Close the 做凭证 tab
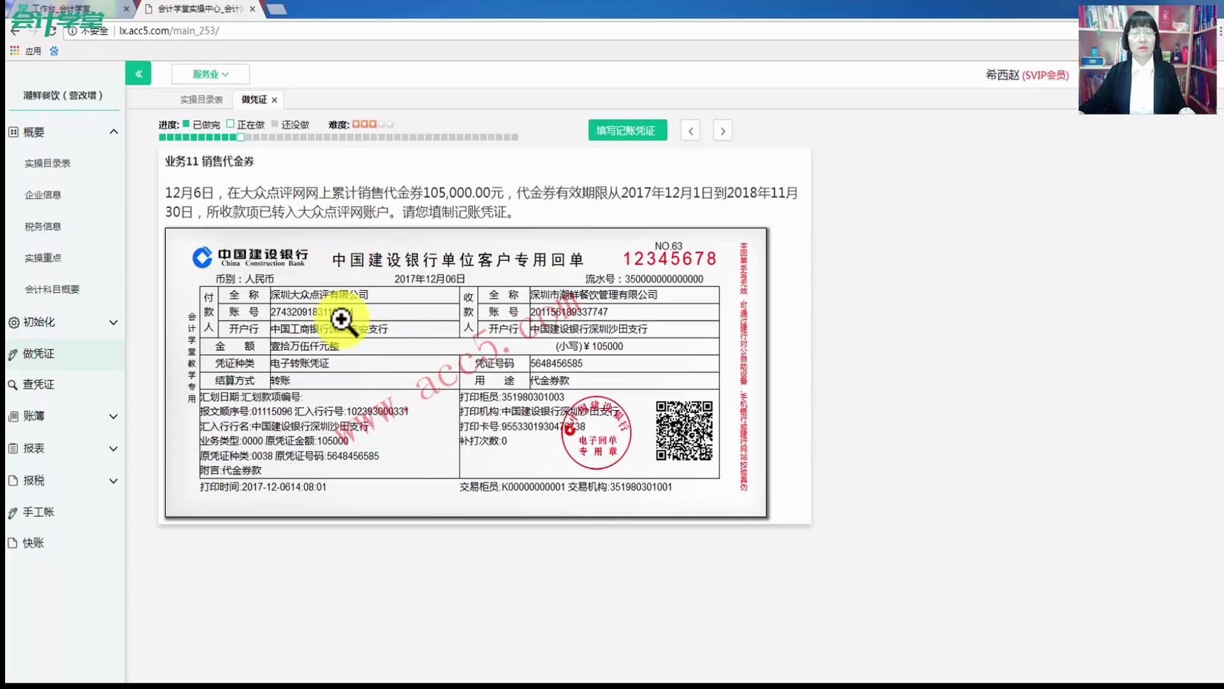 pos(274,100)
